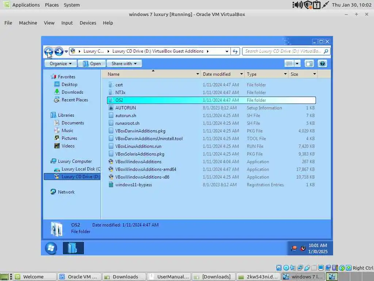Select the NT3x folder

pos(120,93)
